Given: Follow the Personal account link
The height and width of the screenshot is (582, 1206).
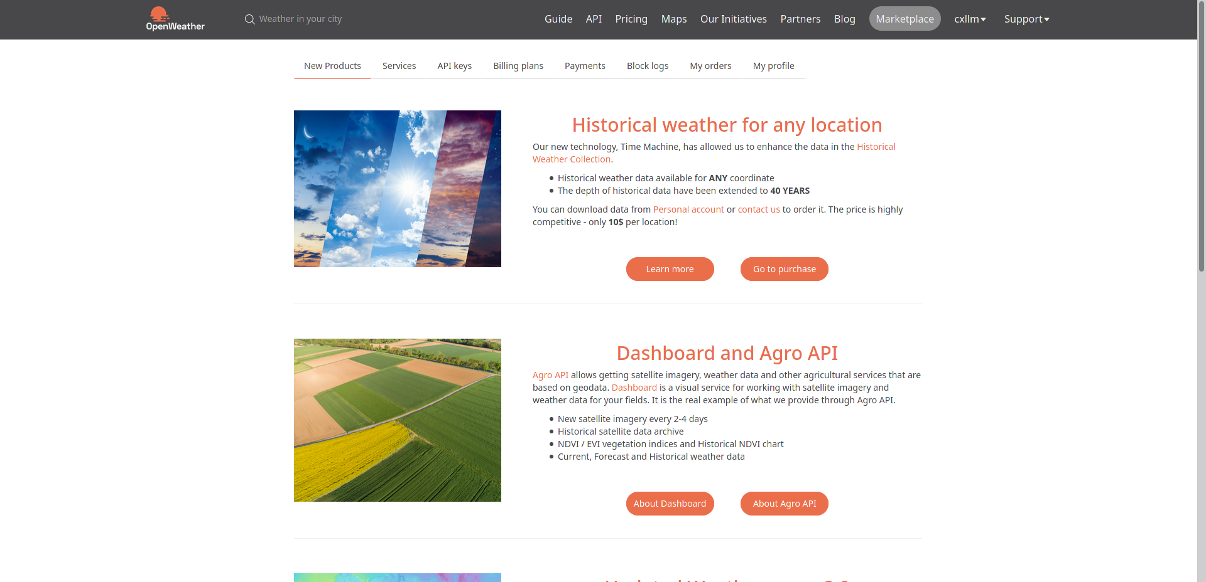Looking at the screenshot, I should [x=688, y=209].
